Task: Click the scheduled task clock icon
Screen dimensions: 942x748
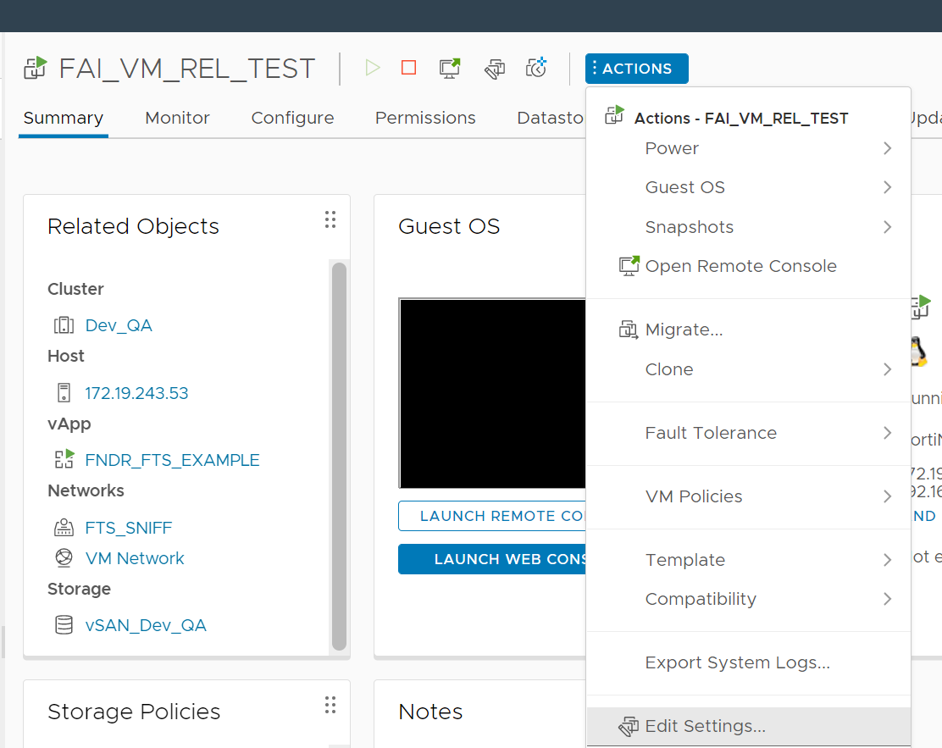Action: point(535,68)
